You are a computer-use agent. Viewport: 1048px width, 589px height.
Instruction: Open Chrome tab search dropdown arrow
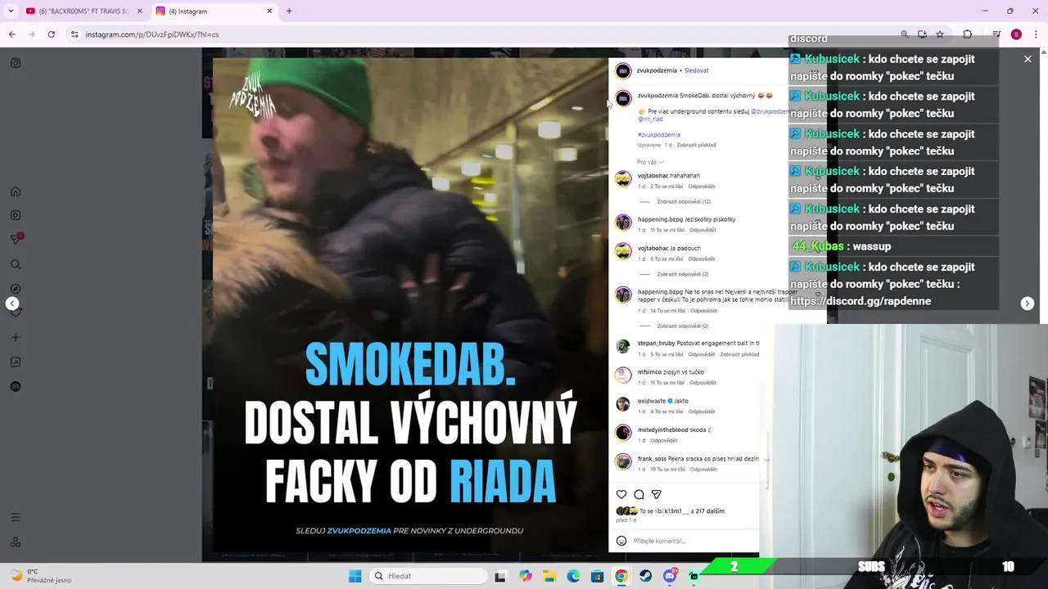[x=11, y=11]
